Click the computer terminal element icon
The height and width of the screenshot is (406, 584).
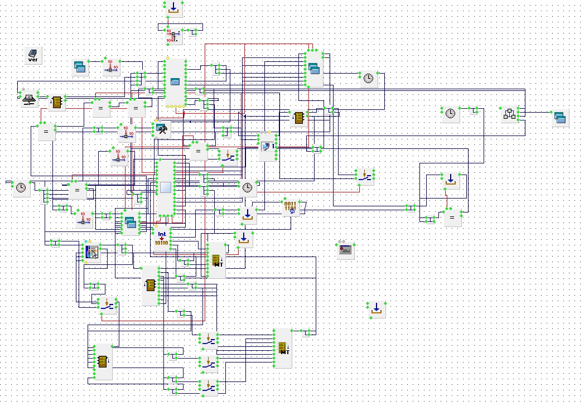pos(29,99)
